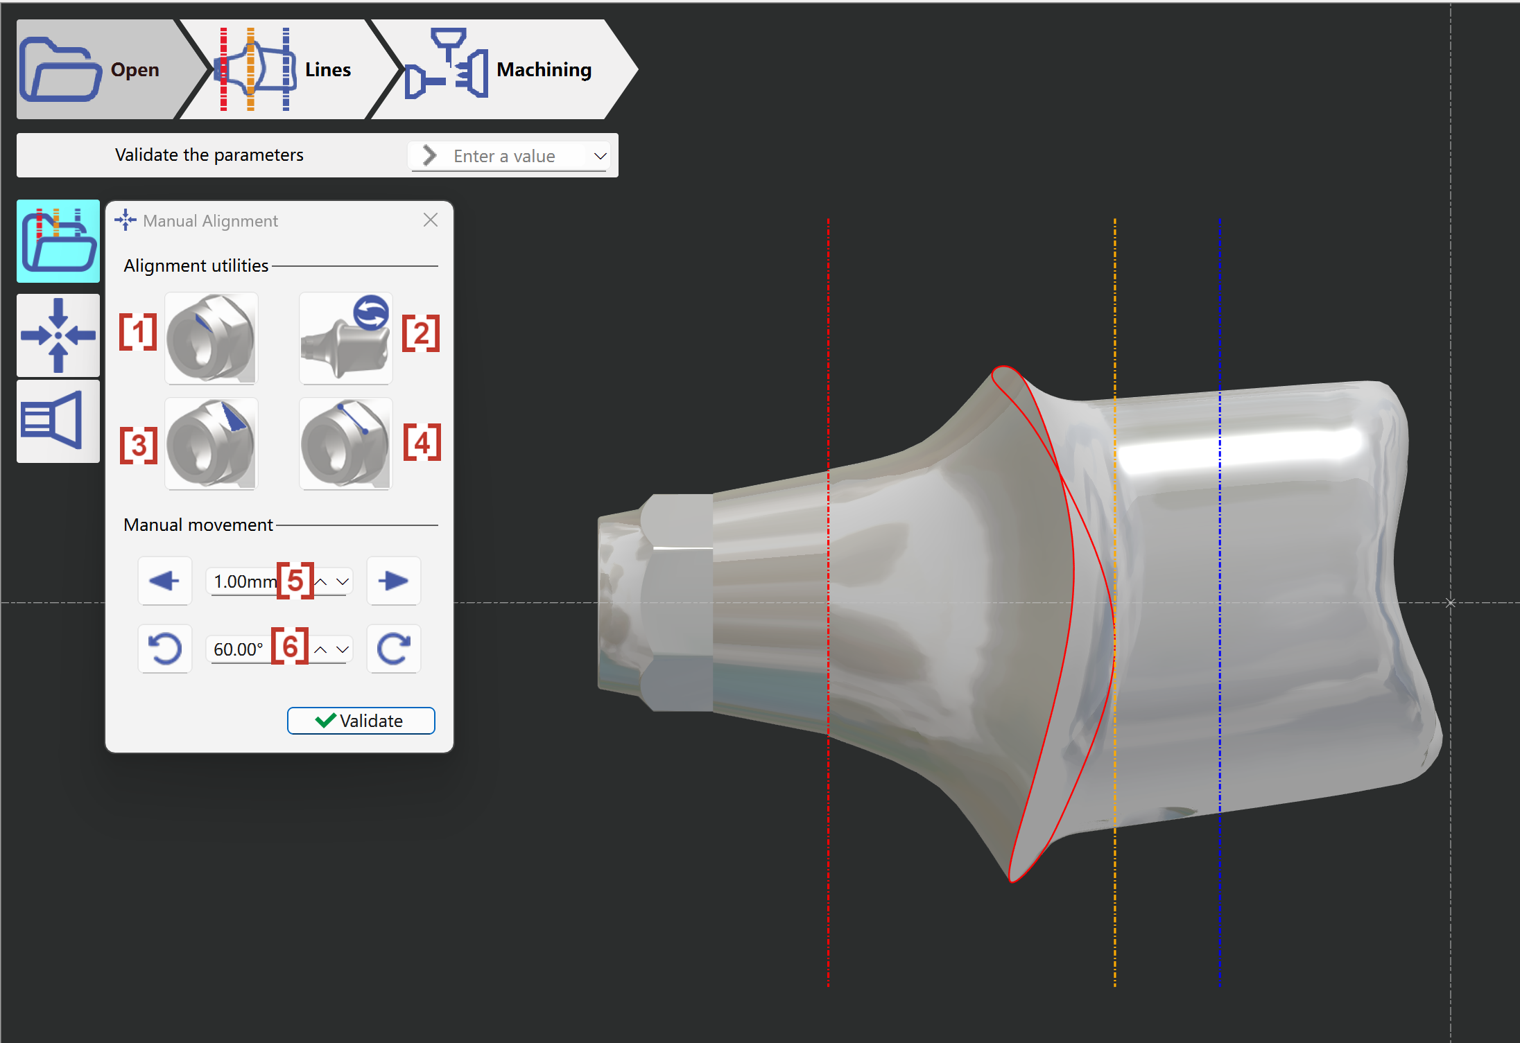Rotate counterclockwise with the undo-style arrow
This screenshot has height=1043, width=1520.
tap(165, 649)
